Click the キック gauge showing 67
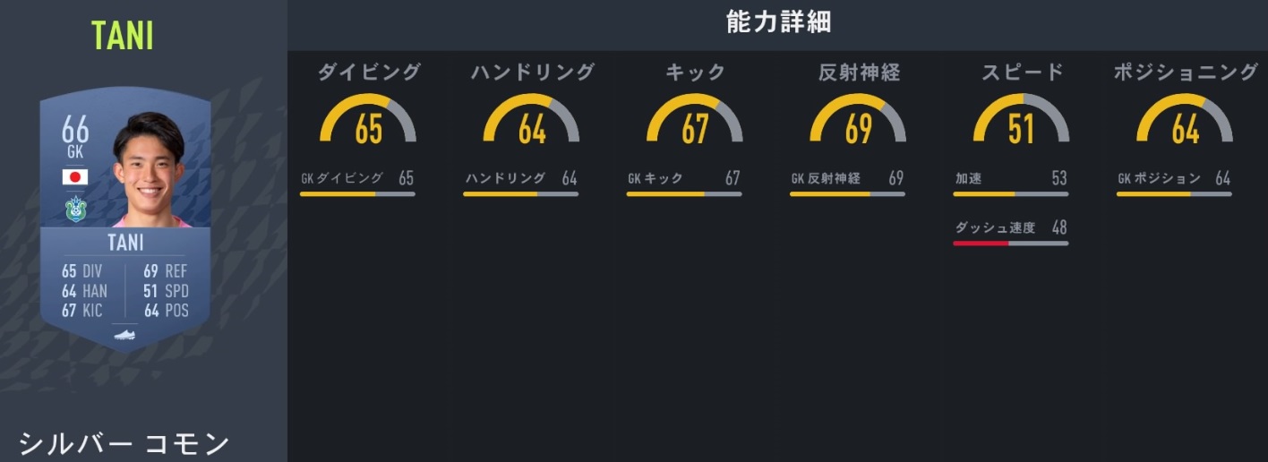The width and height of the screenshot is (1268, 462). tap(695, 121)
